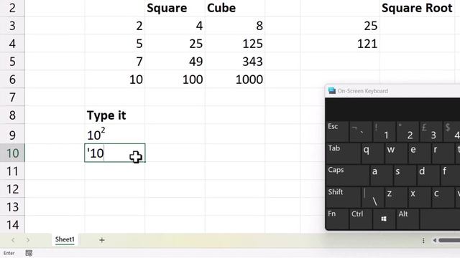Select row 3 header
The image size is (460, 258).
click(12, 26)
